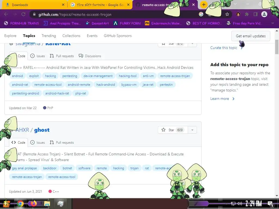Click Learn more under Add this topic
Screen dimensions: 279x209
(222, 99)
